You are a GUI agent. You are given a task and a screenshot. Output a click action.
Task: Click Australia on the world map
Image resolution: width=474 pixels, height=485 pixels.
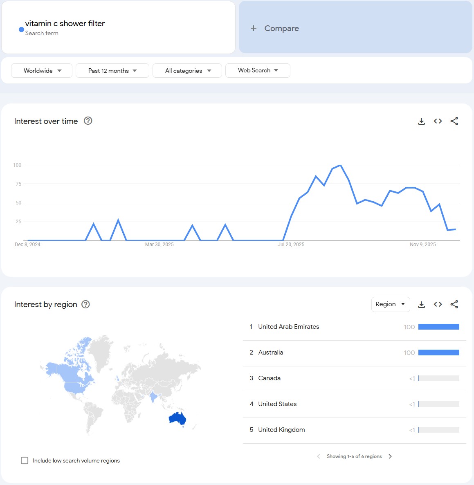(x=177, y=419)
